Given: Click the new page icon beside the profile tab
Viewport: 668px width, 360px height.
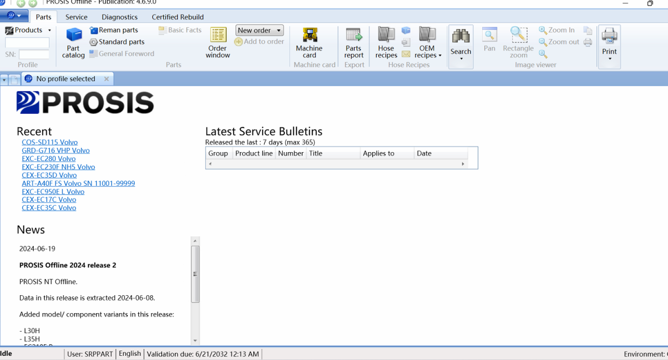Looking at the screenshot, I should click(15, 79).
